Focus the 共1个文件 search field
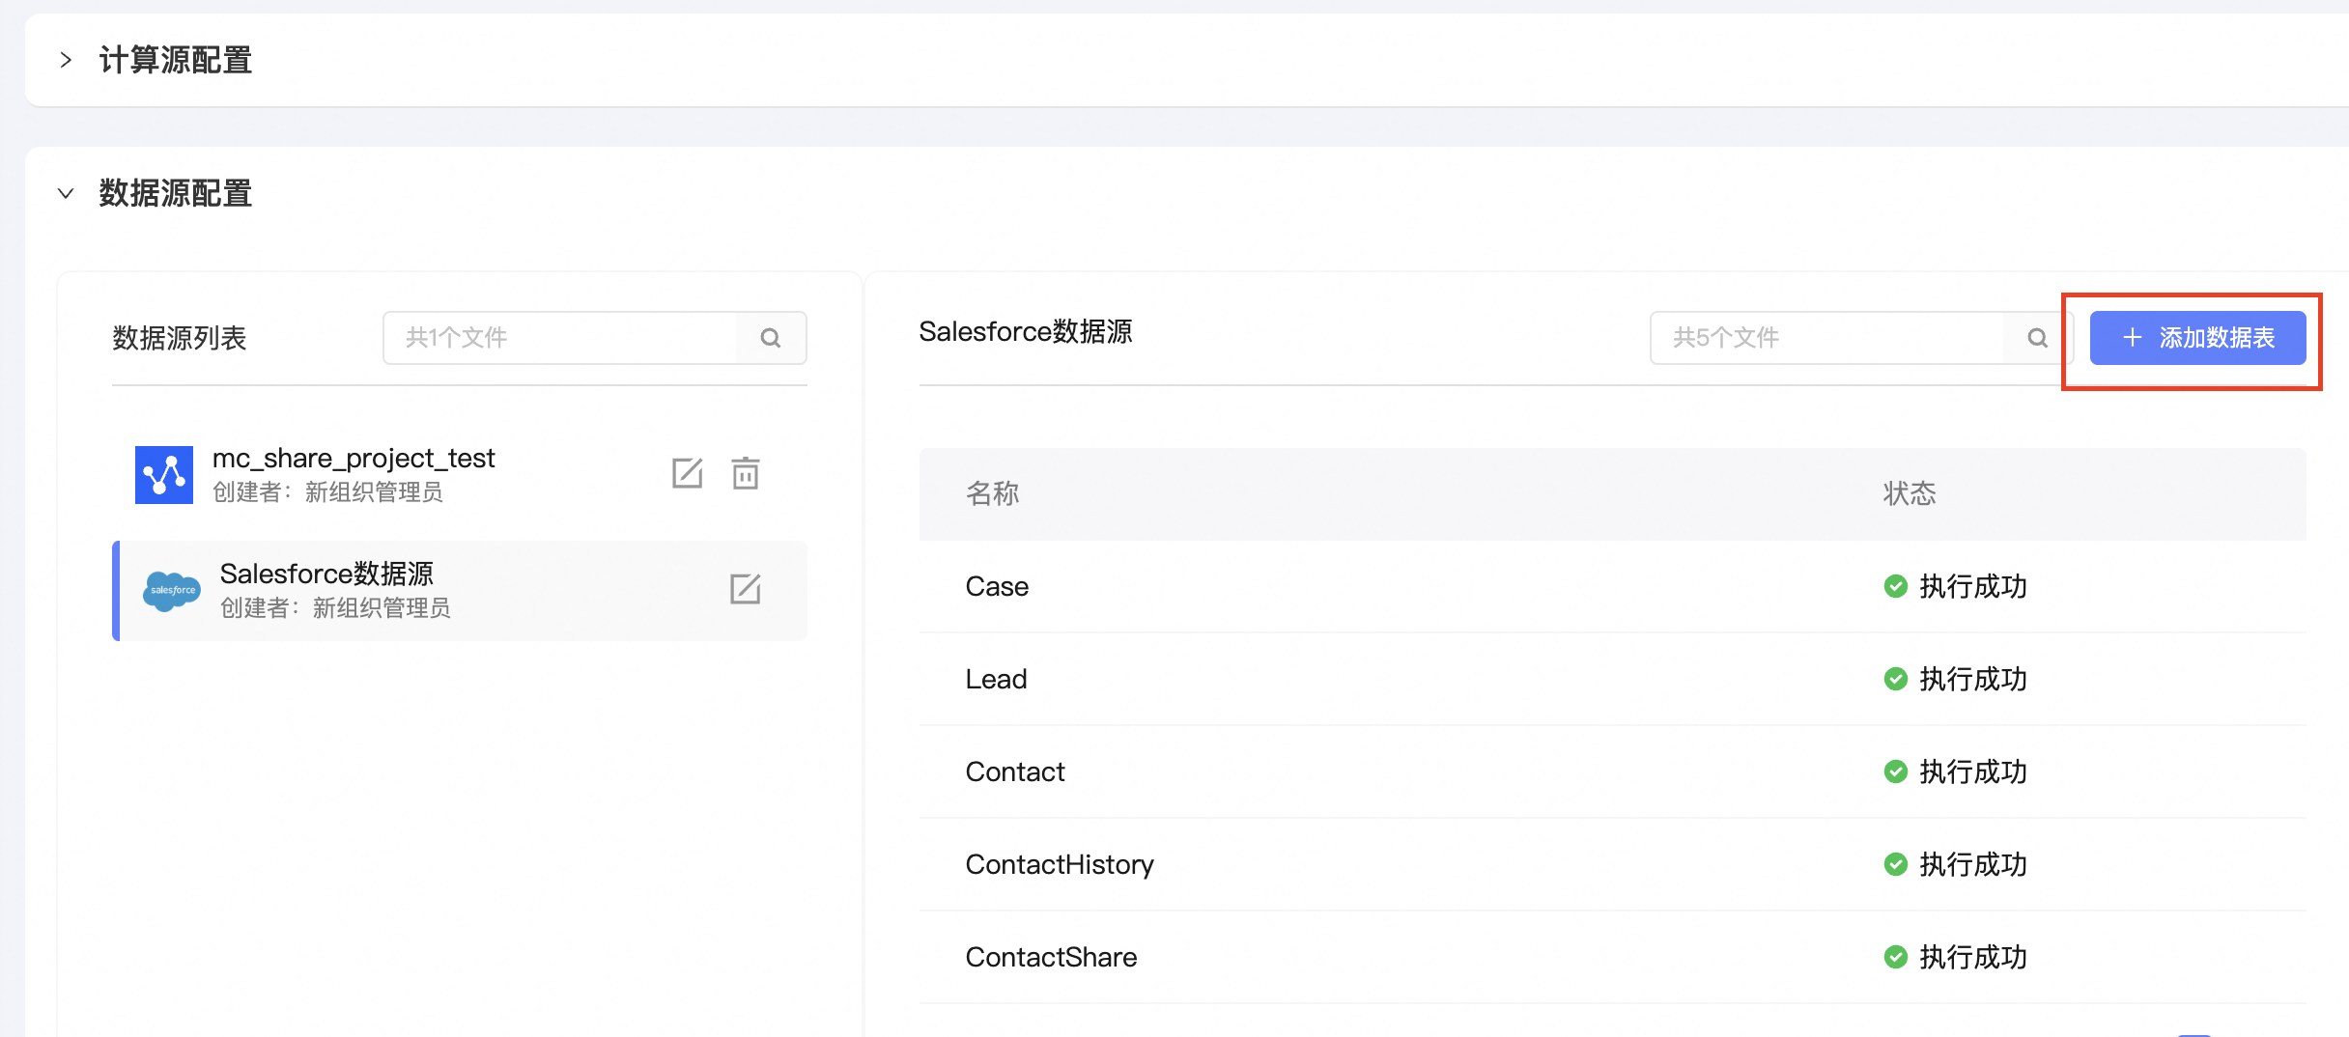The image size is (2349, 1037). click(x=560, y=338)
